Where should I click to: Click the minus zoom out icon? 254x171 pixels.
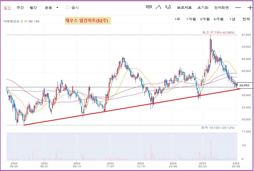tap(238, 8)
